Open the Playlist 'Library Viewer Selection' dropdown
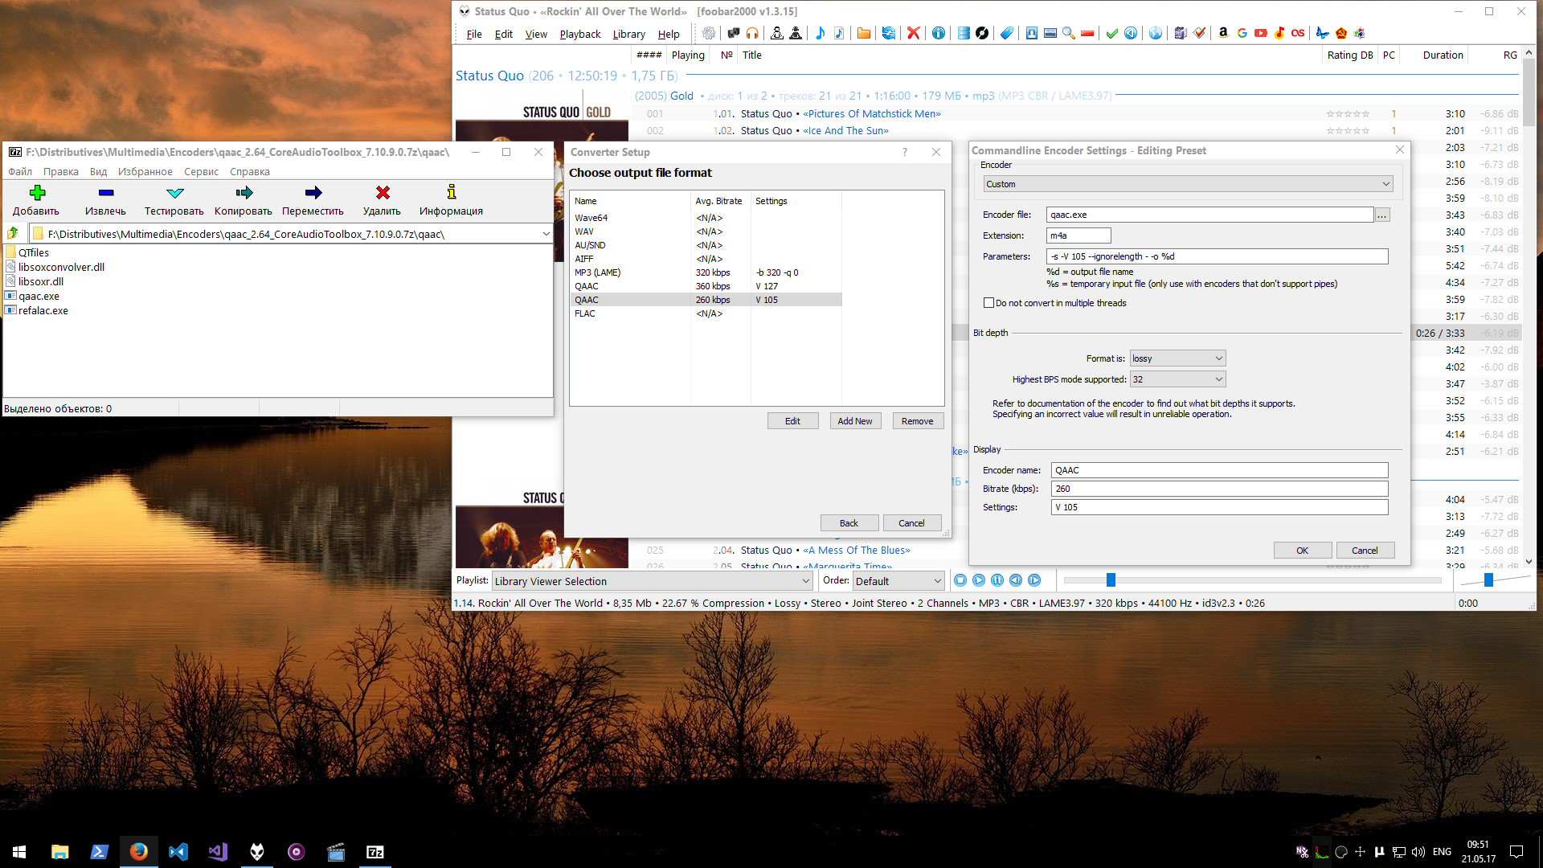Viewport: 1543px width, 868px height. tap(652, 581)
